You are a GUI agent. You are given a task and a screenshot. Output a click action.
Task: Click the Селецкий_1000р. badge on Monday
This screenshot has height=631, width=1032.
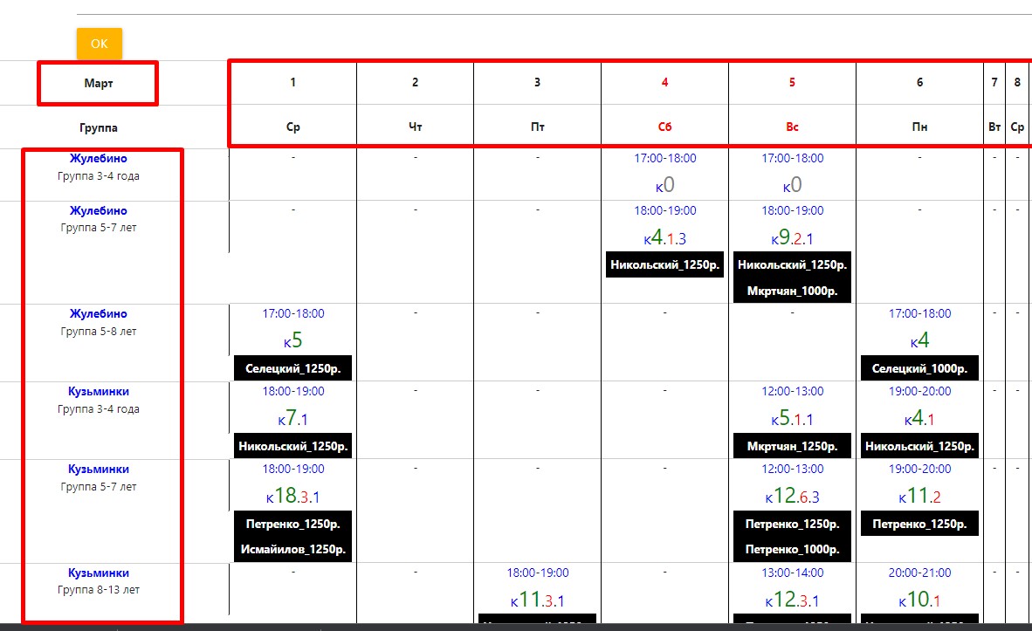tap(919, 368)
